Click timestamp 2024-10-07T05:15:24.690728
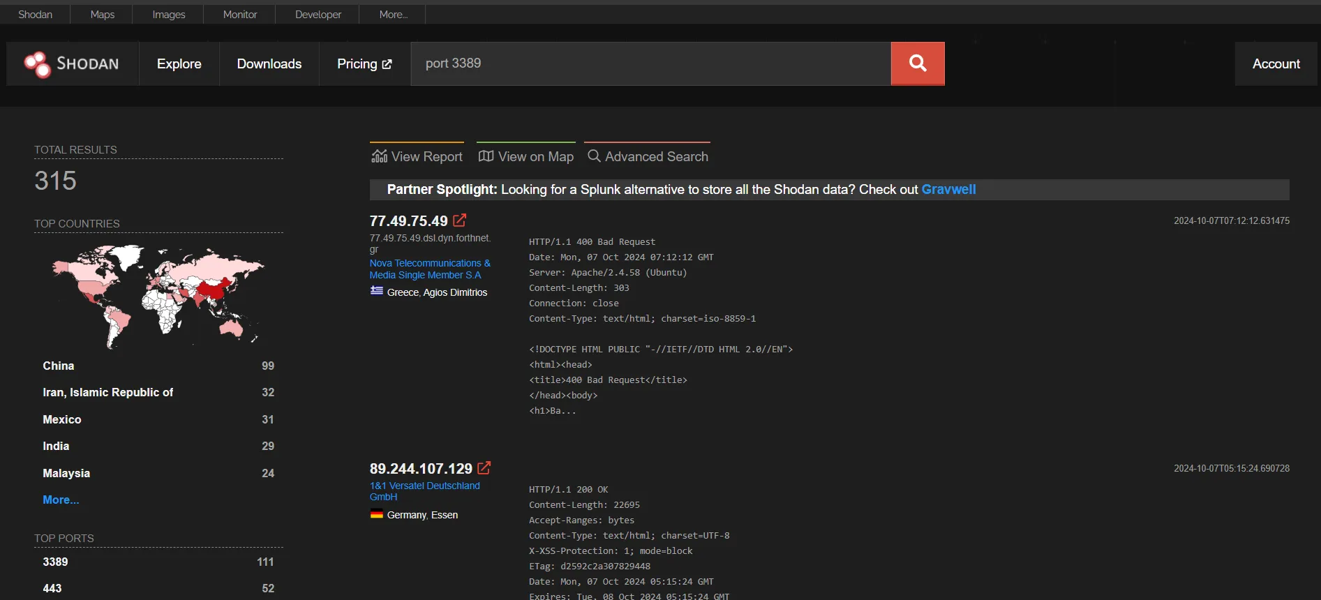Screen dimensions: 1321x600 coord(1231,468)
